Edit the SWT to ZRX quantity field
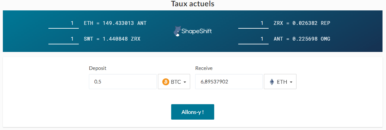This screenshot has height=130, width=386. (64, 39)
